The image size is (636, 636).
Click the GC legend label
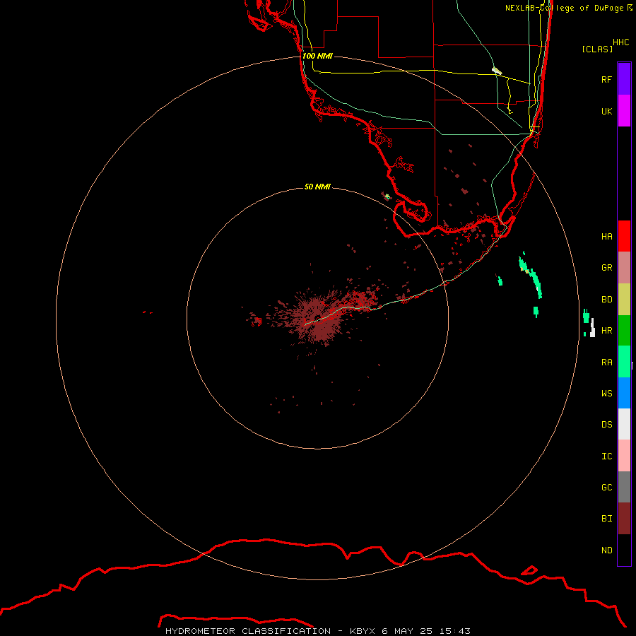pyautogui.click(x=606, y=488)
